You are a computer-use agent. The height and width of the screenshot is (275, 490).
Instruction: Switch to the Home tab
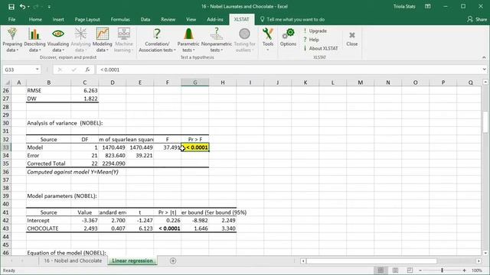pyautogui.click(x=35, y=19)
